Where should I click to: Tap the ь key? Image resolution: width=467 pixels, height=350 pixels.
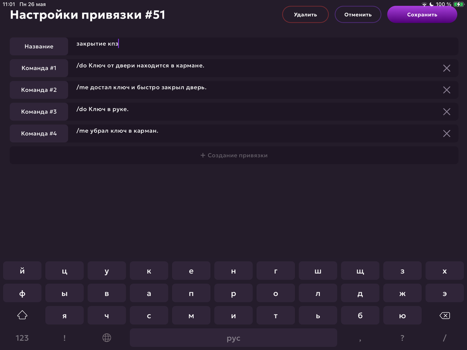[318, 315]
